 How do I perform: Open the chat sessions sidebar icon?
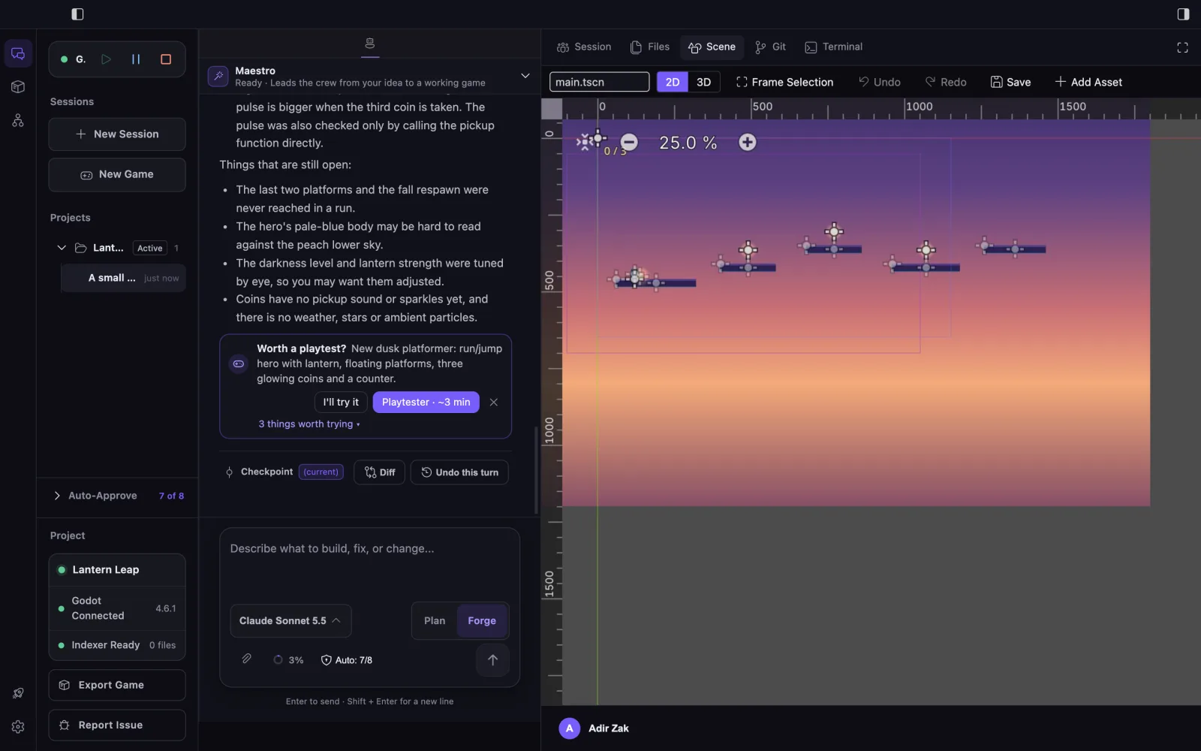point(18,54)
